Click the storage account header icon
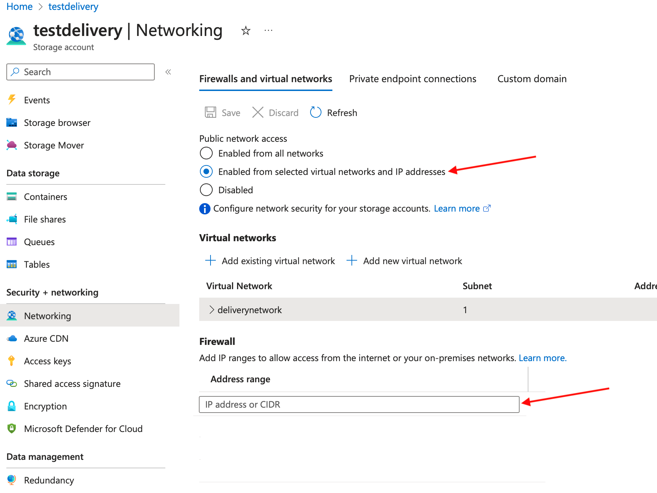This screenshot has height=493, width=657. (16, 36)
